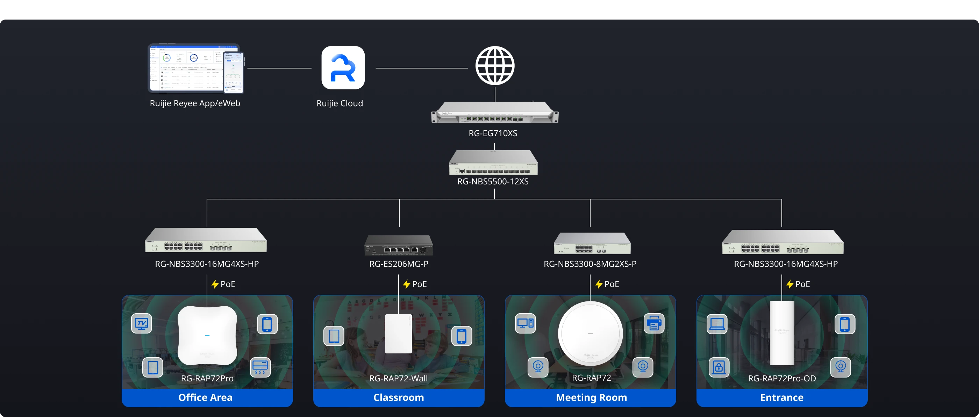This screenshot has height=417, width=979.
Task: Click the PoE lightning icon above Office Area
Action: (x=215, y=284)
